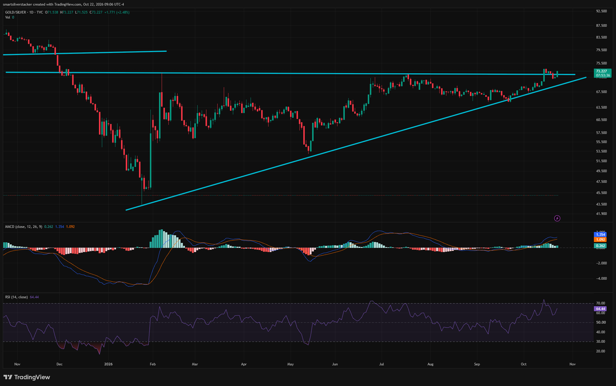Screen dimensions: 616x386
Task: Click the 87.500 price axis label
Action: pyautogui.click(x=601, y=25)
